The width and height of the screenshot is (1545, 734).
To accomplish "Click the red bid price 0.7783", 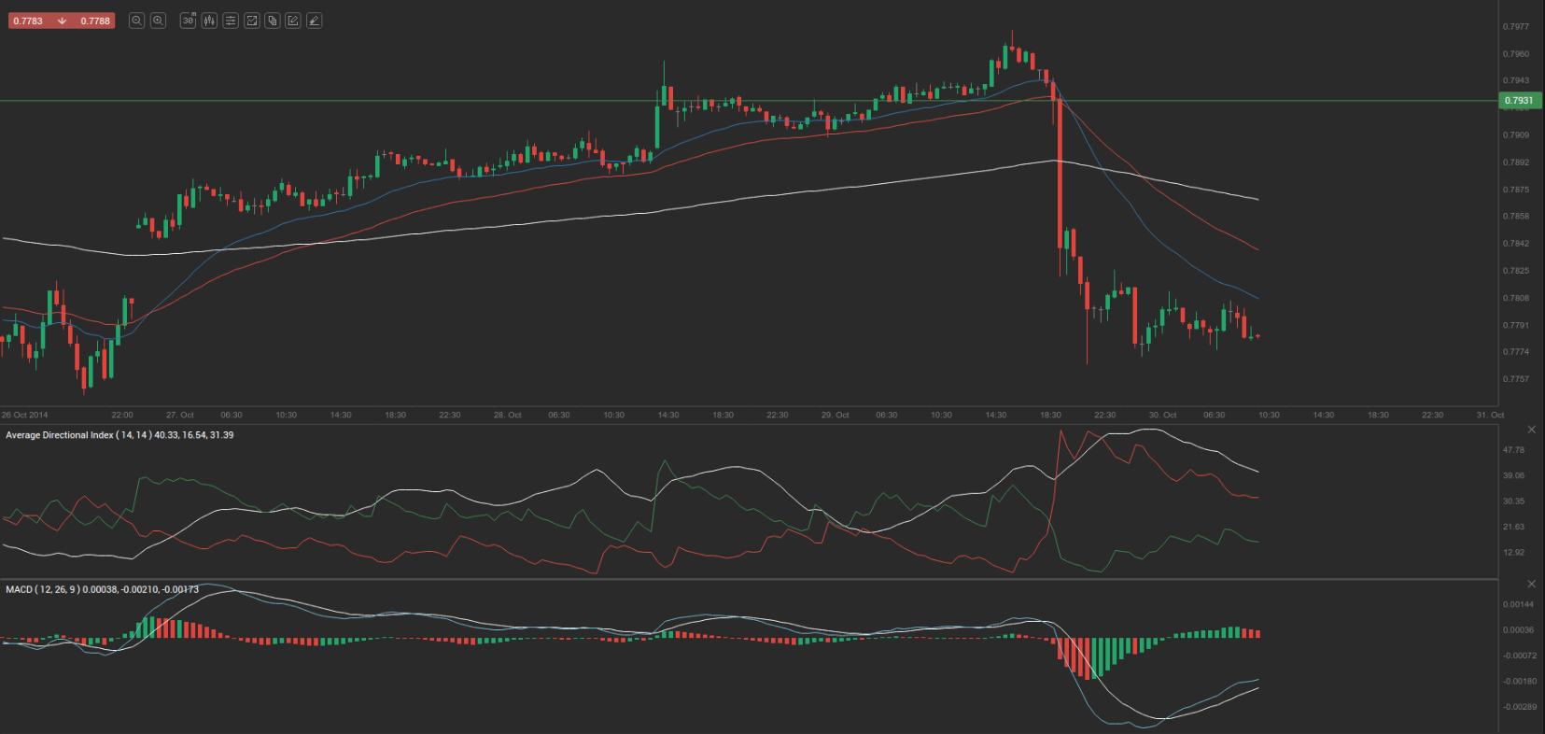I will (x=28, y=21).
